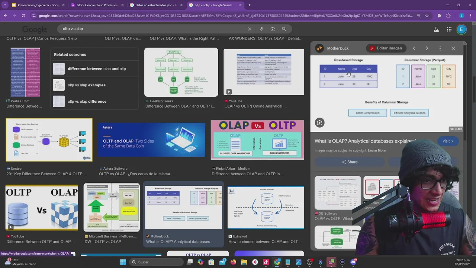Open Uzinakod business processes diagram thumbnail
476x268 pixels.
click(266, 208)
